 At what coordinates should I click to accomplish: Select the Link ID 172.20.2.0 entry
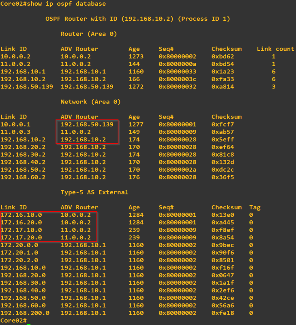tap(19, 260)
